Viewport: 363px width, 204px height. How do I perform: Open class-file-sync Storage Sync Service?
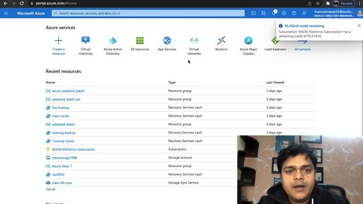[62, 182]
